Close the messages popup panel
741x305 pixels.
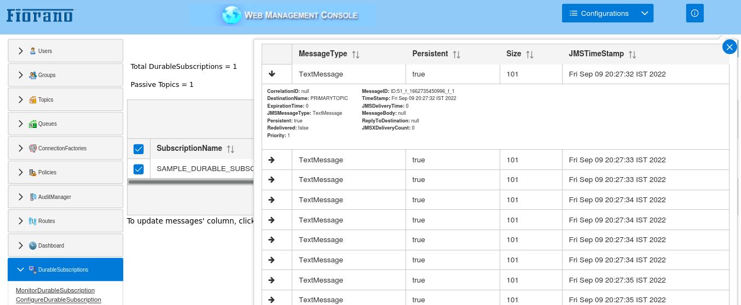tap(730, 47)
